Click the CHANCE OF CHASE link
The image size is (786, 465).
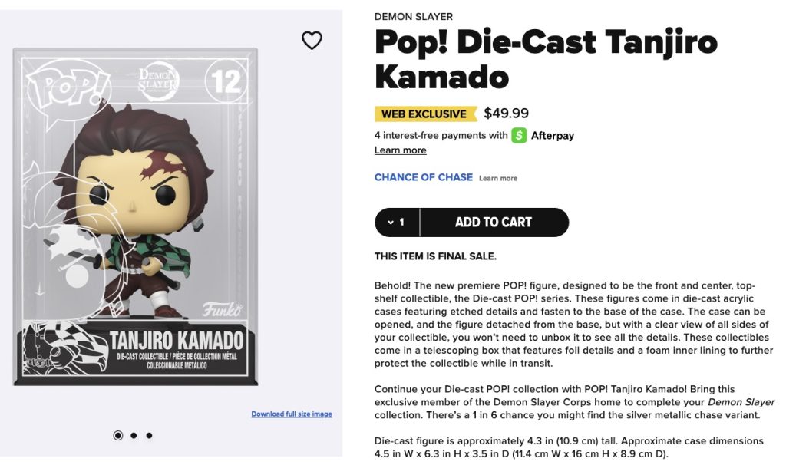point(423,177)
